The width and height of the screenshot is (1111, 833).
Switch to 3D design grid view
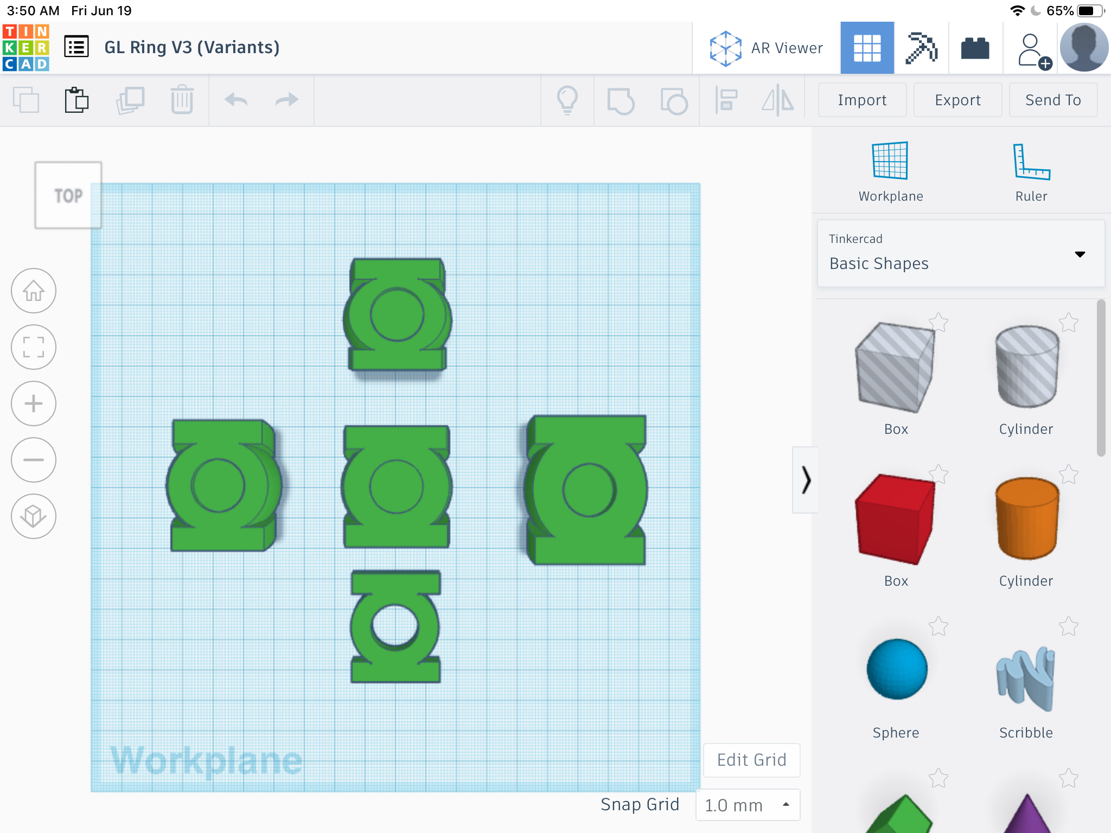coord(867,48)
